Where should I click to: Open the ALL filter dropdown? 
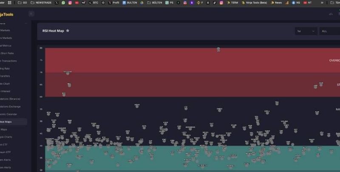click(x=330, y=31)
